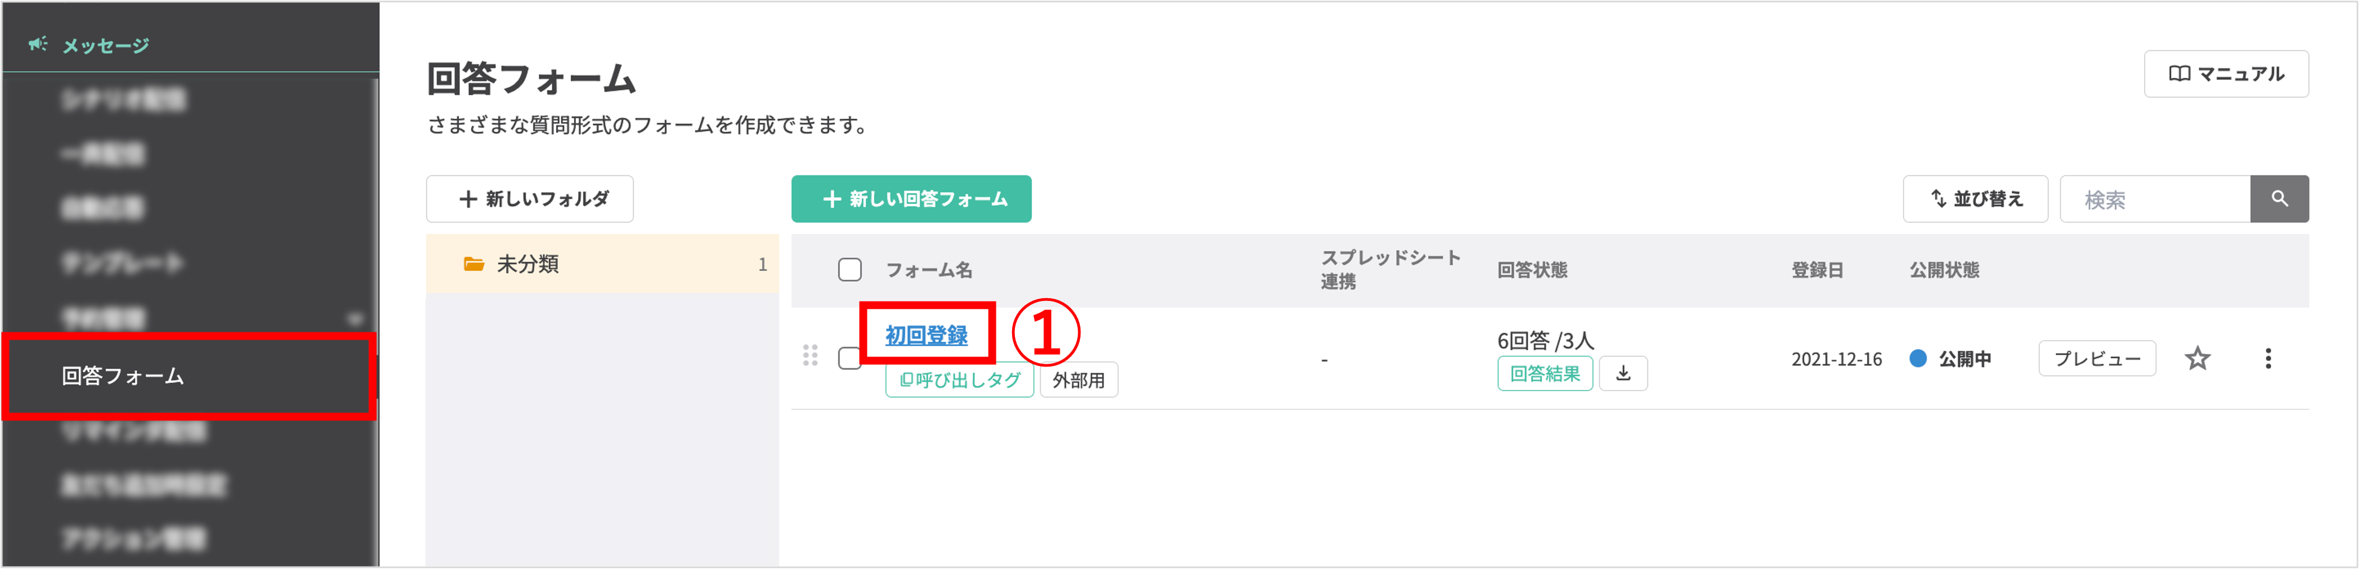
Task: Switch to the 未分類 folder
Action: coord(529,263)
